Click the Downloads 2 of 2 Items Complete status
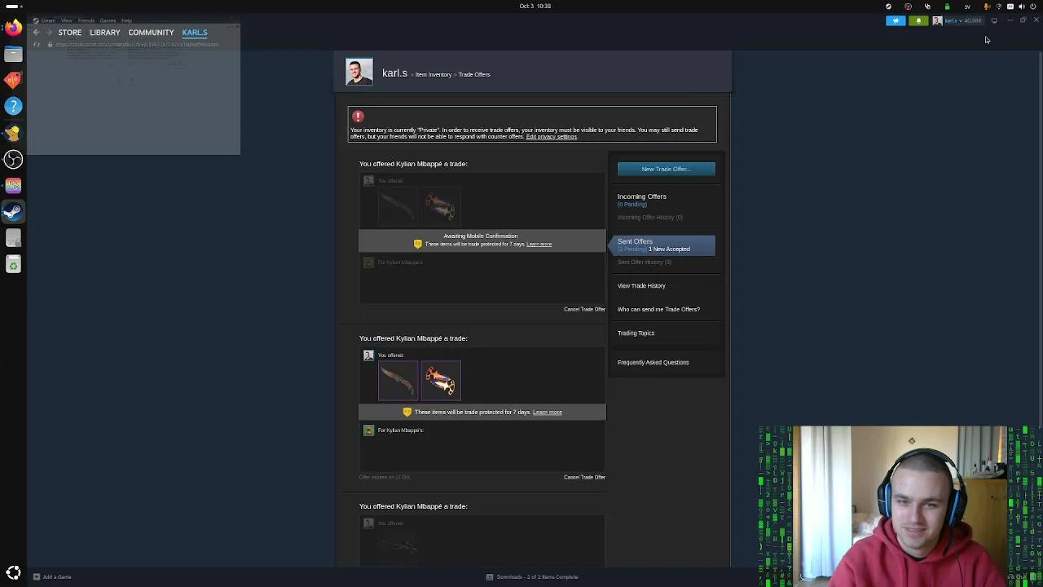Image resolution: width=1043 pixels, height=587 pixels. click(x=537, y=576)
